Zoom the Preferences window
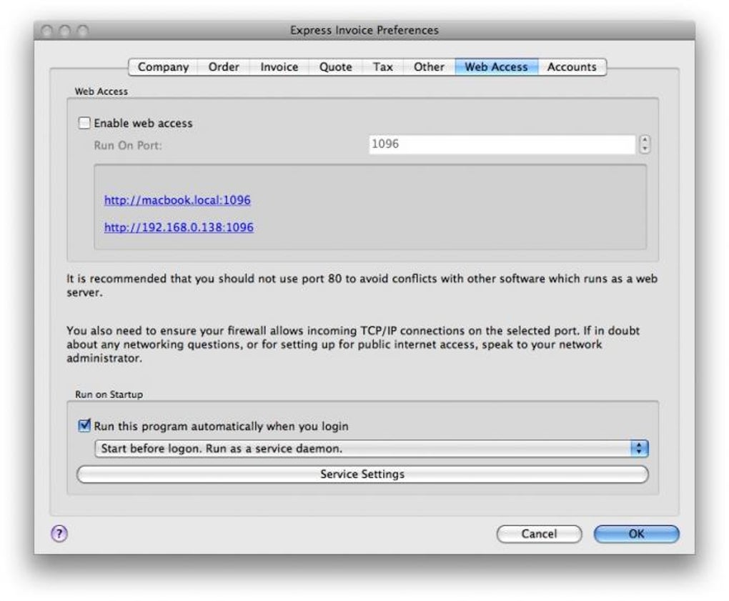The image size is (729, 601). point(83,31)
